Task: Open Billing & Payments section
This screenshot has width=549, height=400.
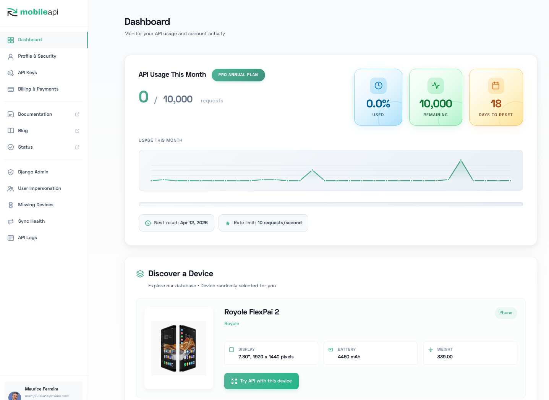Action: [x=38, y=89]
